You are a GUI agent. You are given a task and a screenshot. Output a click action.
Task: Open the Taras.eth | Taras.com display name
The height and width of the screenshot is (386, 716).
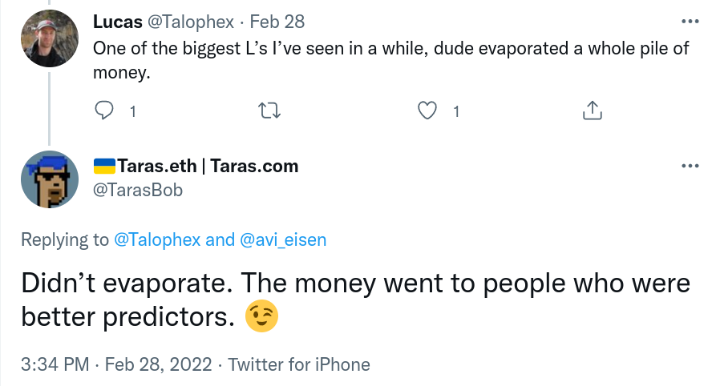tap(208, 166)
